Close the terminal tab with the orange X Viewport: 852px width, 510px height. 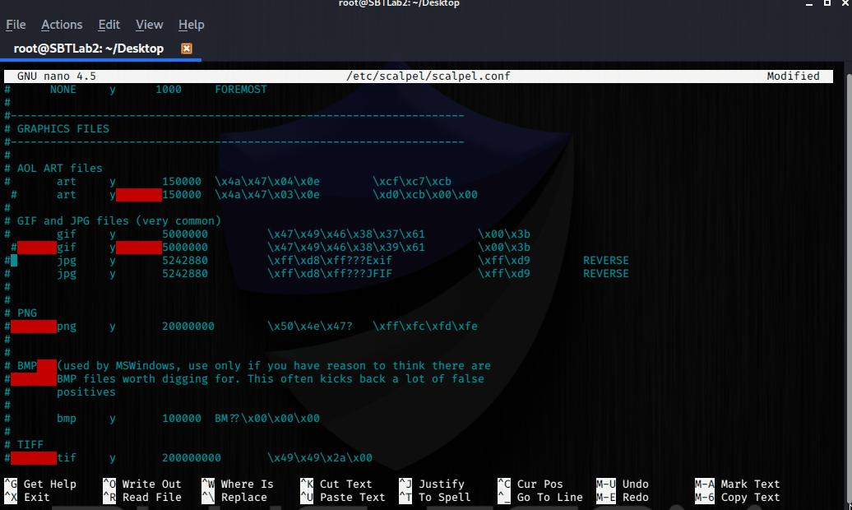coord(187,49)
